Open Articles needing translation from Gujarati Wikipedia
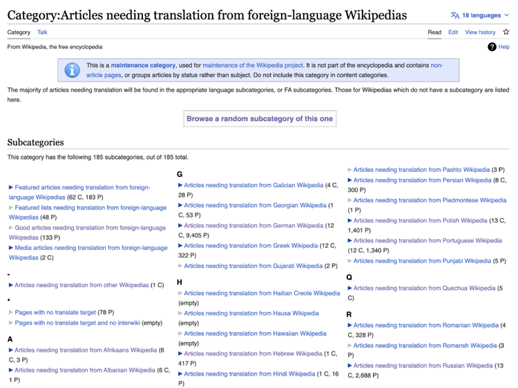The image size is (518, 388). tap(253, 266)
